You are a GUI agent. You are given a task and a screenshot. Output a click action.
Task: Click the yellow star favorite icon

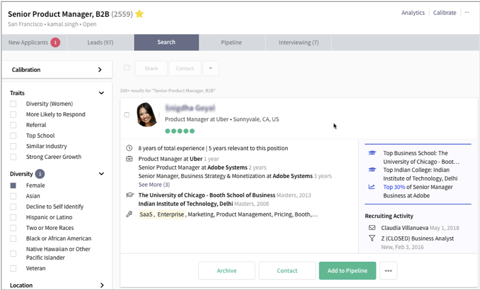[139, 14]
